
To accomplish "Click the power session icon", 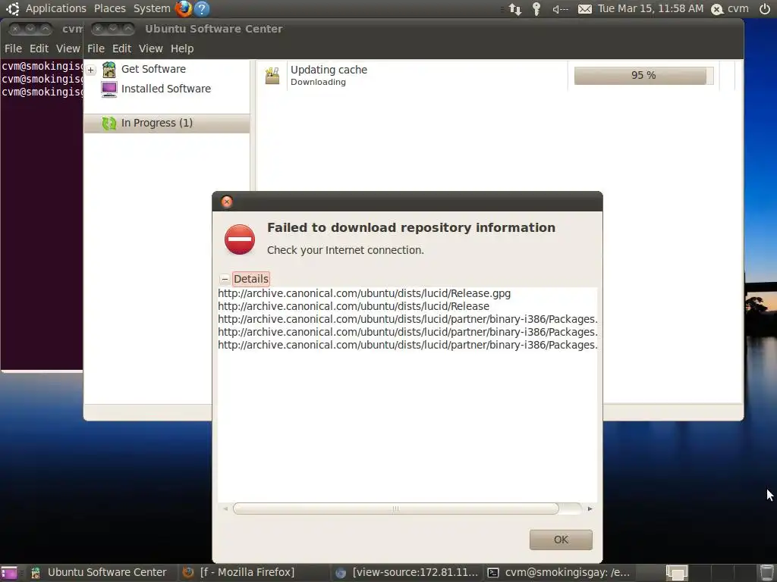I will 765,9.
